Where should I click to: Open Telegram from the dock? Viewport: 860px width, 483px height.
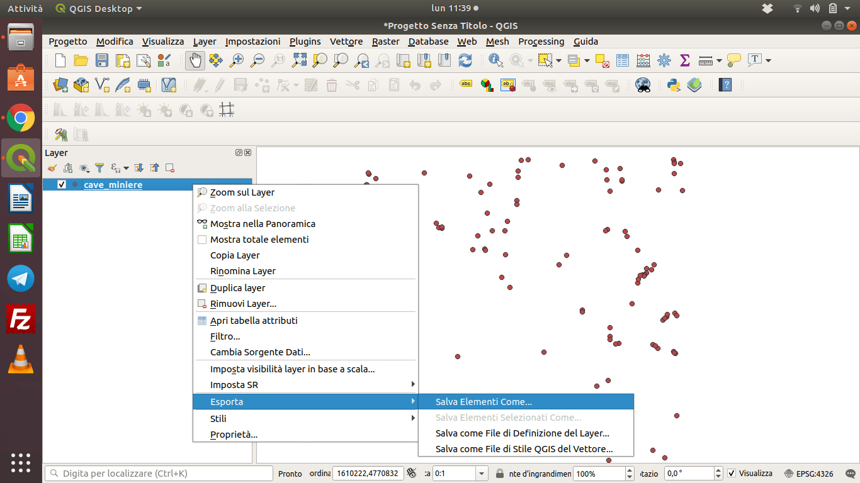coord(21,279)
